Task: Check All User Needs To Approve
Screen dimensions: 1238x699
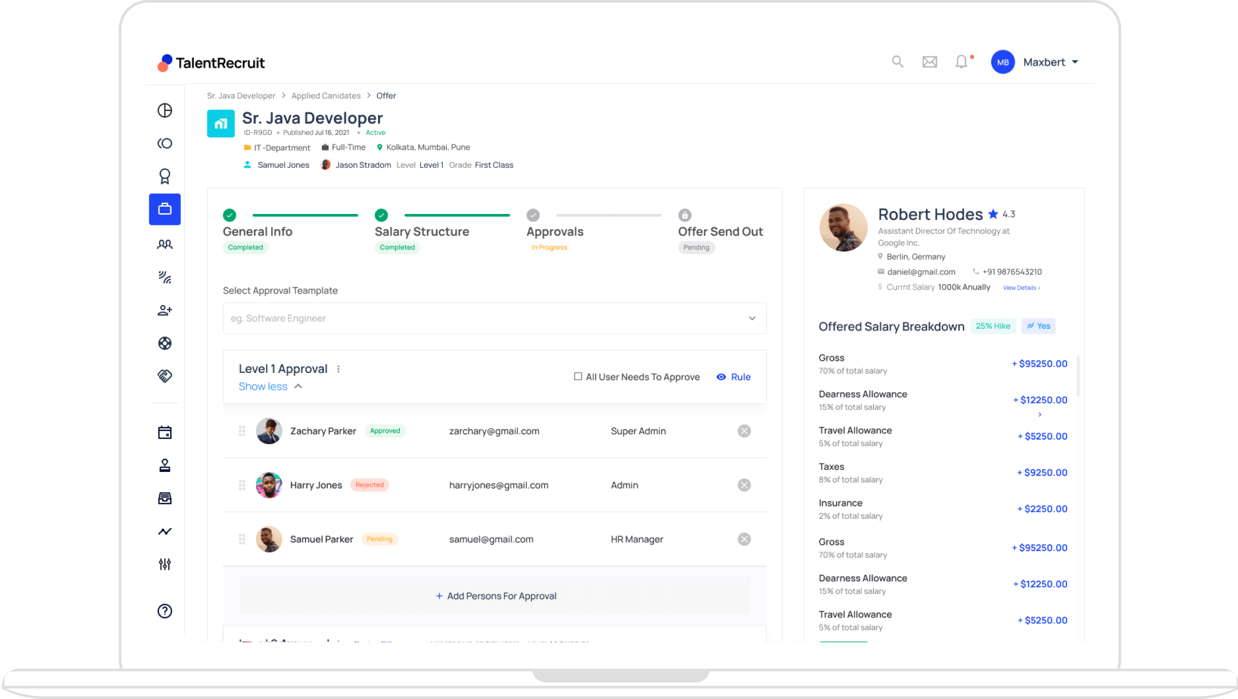Action: point(578,376)
